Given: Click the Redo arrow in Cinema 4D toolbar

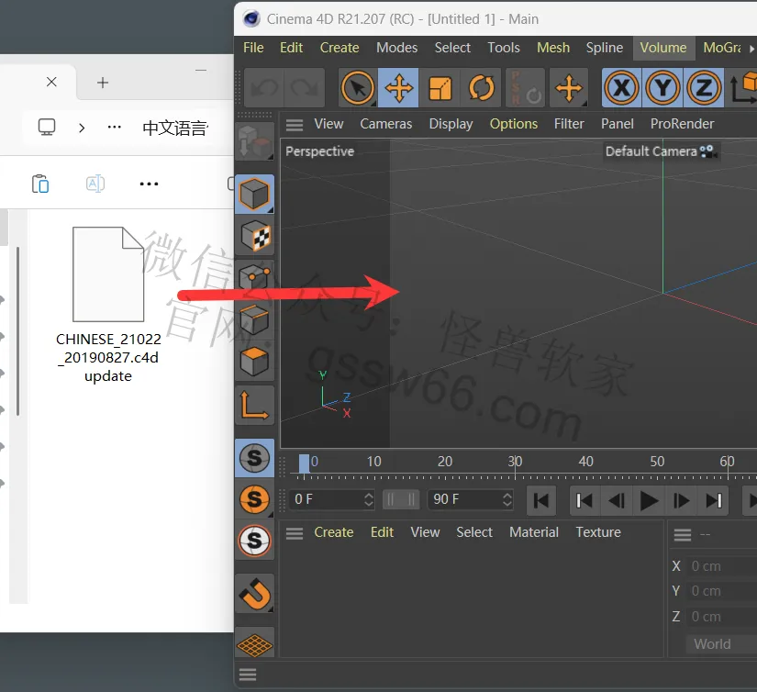Looking at the screenshot, I should [304, 88].
